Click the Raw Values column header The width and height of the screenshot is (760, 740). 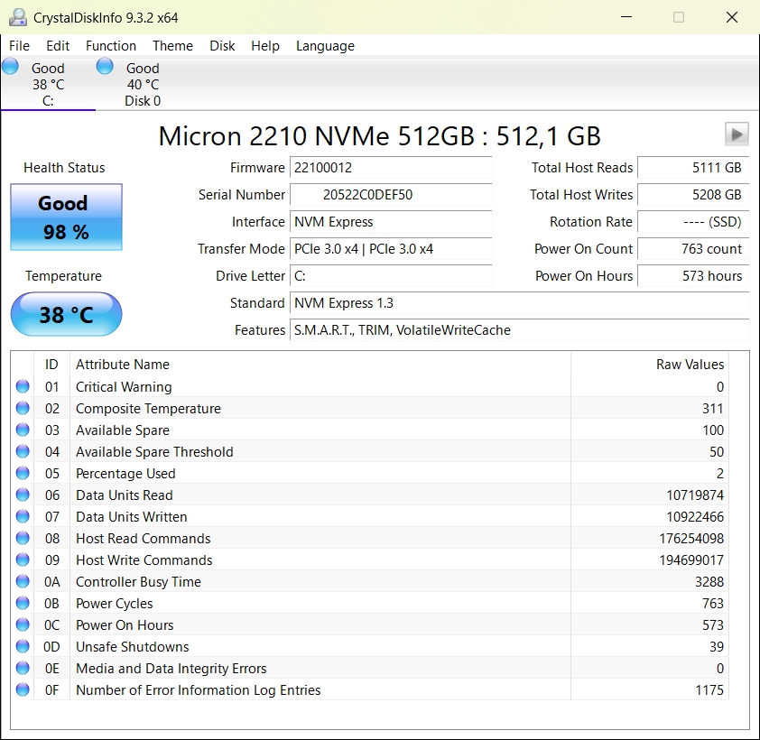pos(690,365)
